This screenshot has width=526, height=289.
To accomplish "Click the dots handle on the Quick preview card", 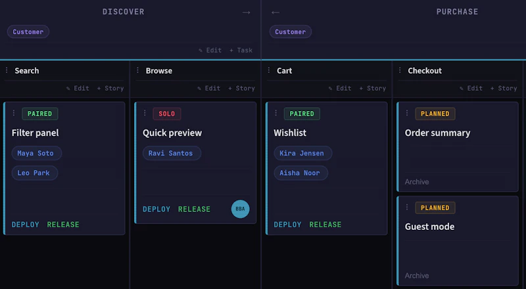I will tap(145, 113).
